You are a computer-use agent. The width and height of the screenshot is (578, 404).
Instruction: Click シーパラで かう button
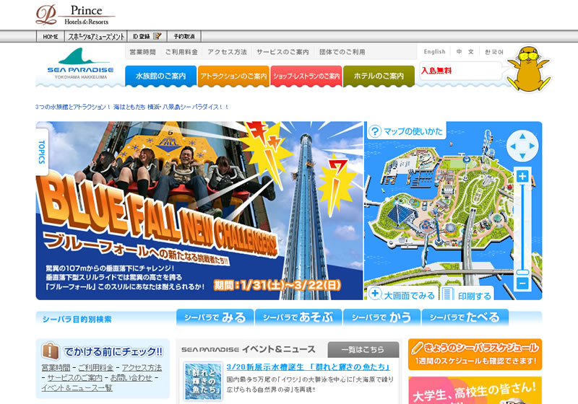381,317
